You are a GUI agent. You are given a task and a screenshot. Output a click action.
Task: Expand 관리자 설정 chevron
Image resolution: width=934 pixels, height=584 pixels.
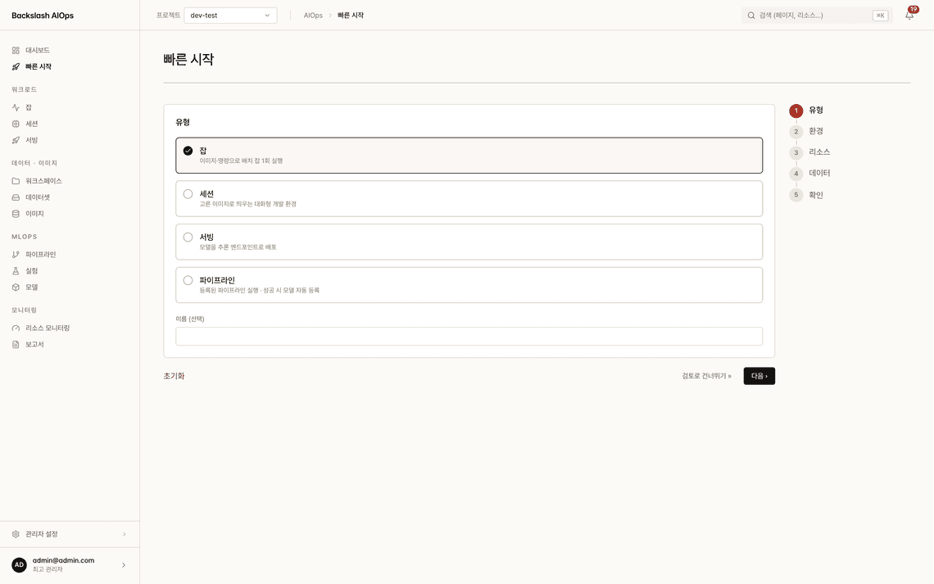click(x=124, y=534)
